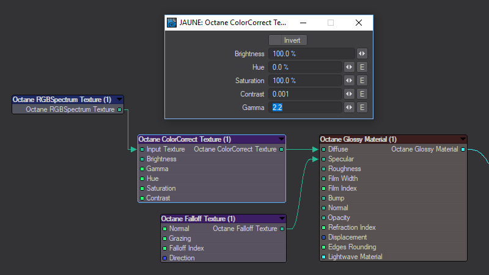Open the envelope E button for Contrast
Image resolution: width=489 pixels, height=275 pixels.
pos(362,94)
